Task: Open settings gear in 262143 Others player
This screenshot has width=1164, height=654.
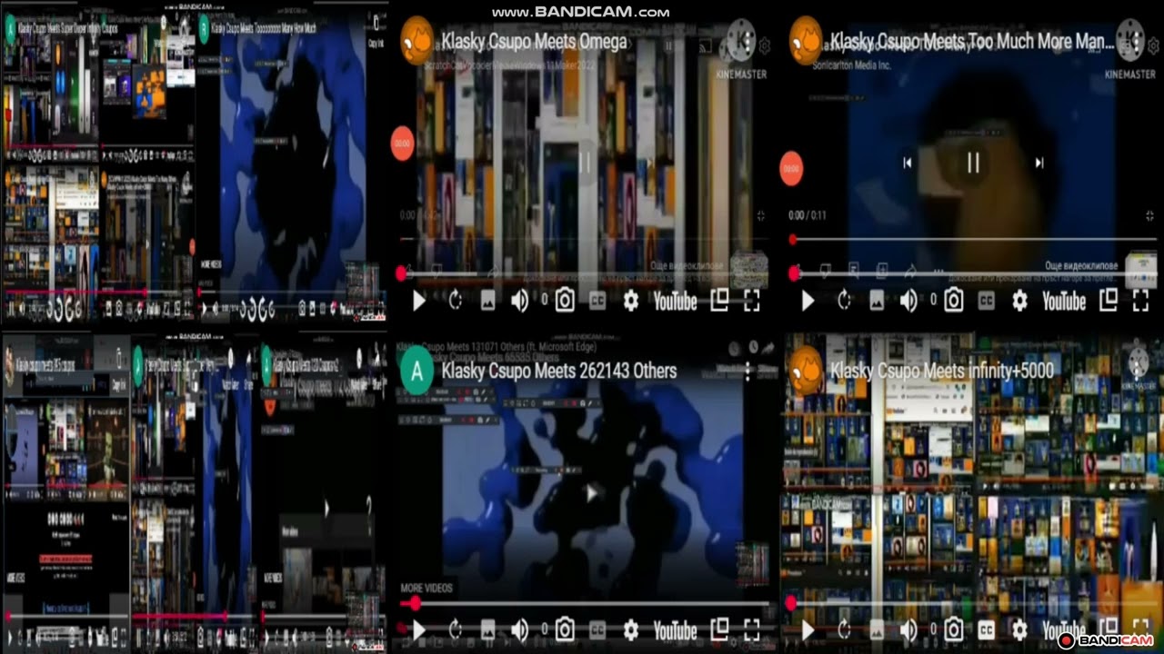Action: 630,630
